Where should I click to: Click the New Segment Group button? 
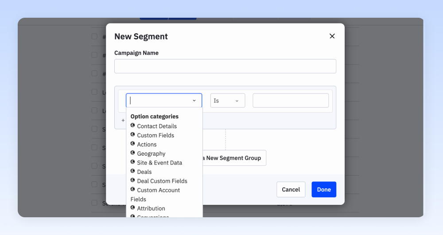pos(234,158)
